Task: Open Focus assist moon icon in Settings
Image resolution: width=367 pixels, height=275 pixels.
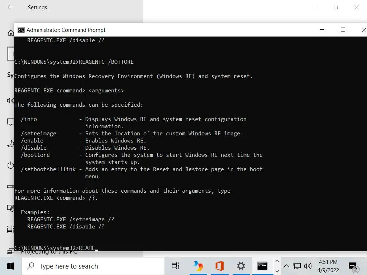Action: [x=10, y=144]
